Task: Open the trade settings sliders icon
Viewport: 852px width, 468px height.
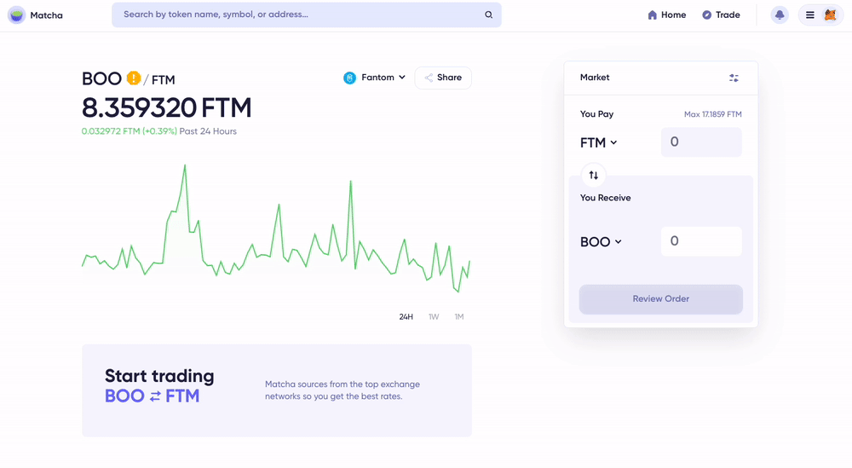Action: click(x=734, y=78)
